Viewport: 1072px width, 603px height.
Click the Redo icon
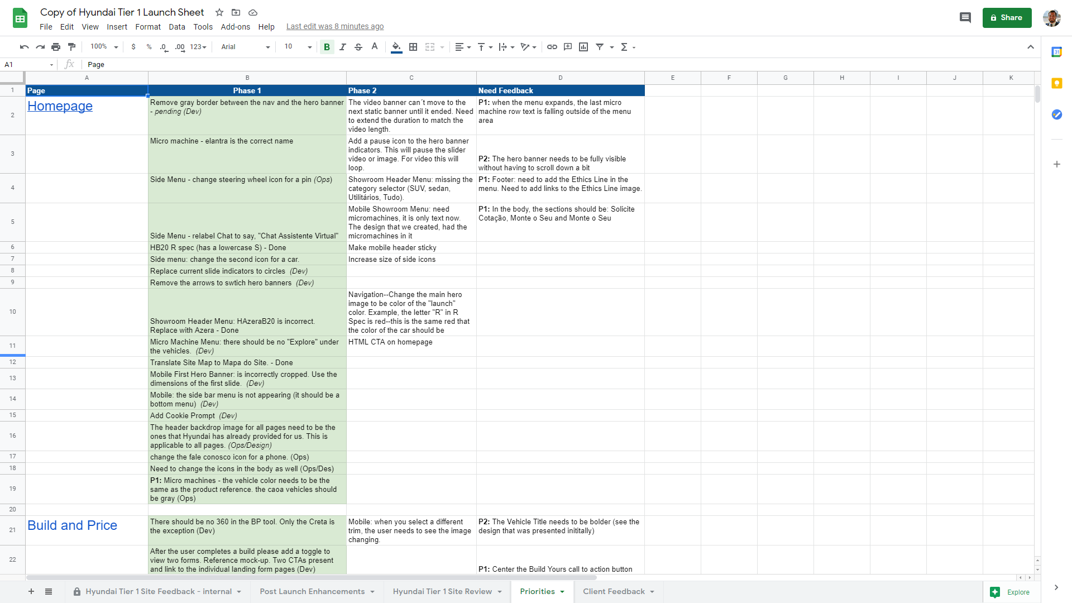tap(40, 47)
